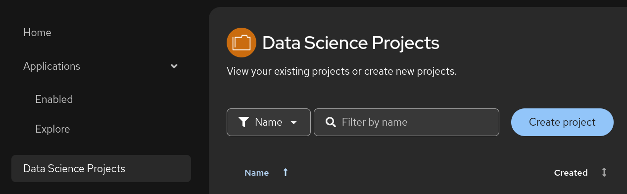The image size is (627, 194).
Task: Sort table by Created column header
Action: point(571,173)
